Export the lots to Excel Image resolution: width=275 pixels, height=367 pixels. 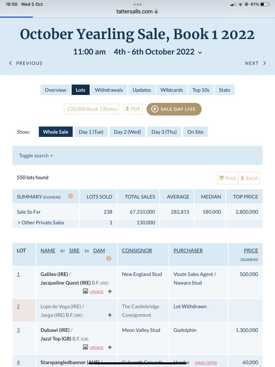(249, 178)
